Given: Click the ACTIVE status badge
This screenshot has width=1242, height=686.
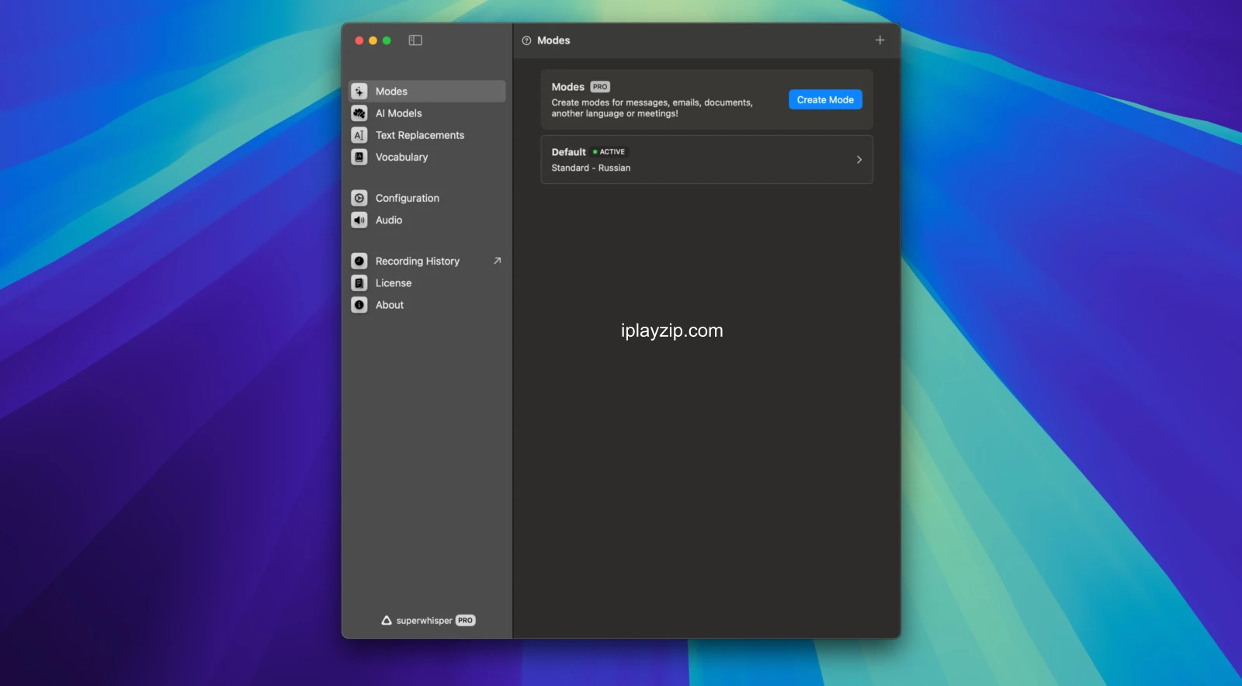Looking at the screenshot, I should (x=609, y=152).
